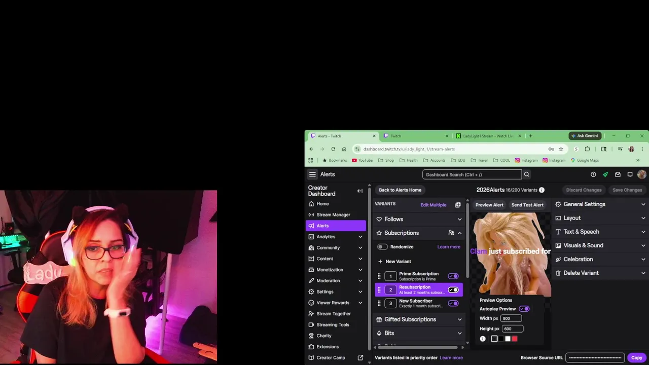Expand the Analytics sidebar menu
Image resolution: width=649 pixels, height=365 pixels.
[x=336, y=237]
